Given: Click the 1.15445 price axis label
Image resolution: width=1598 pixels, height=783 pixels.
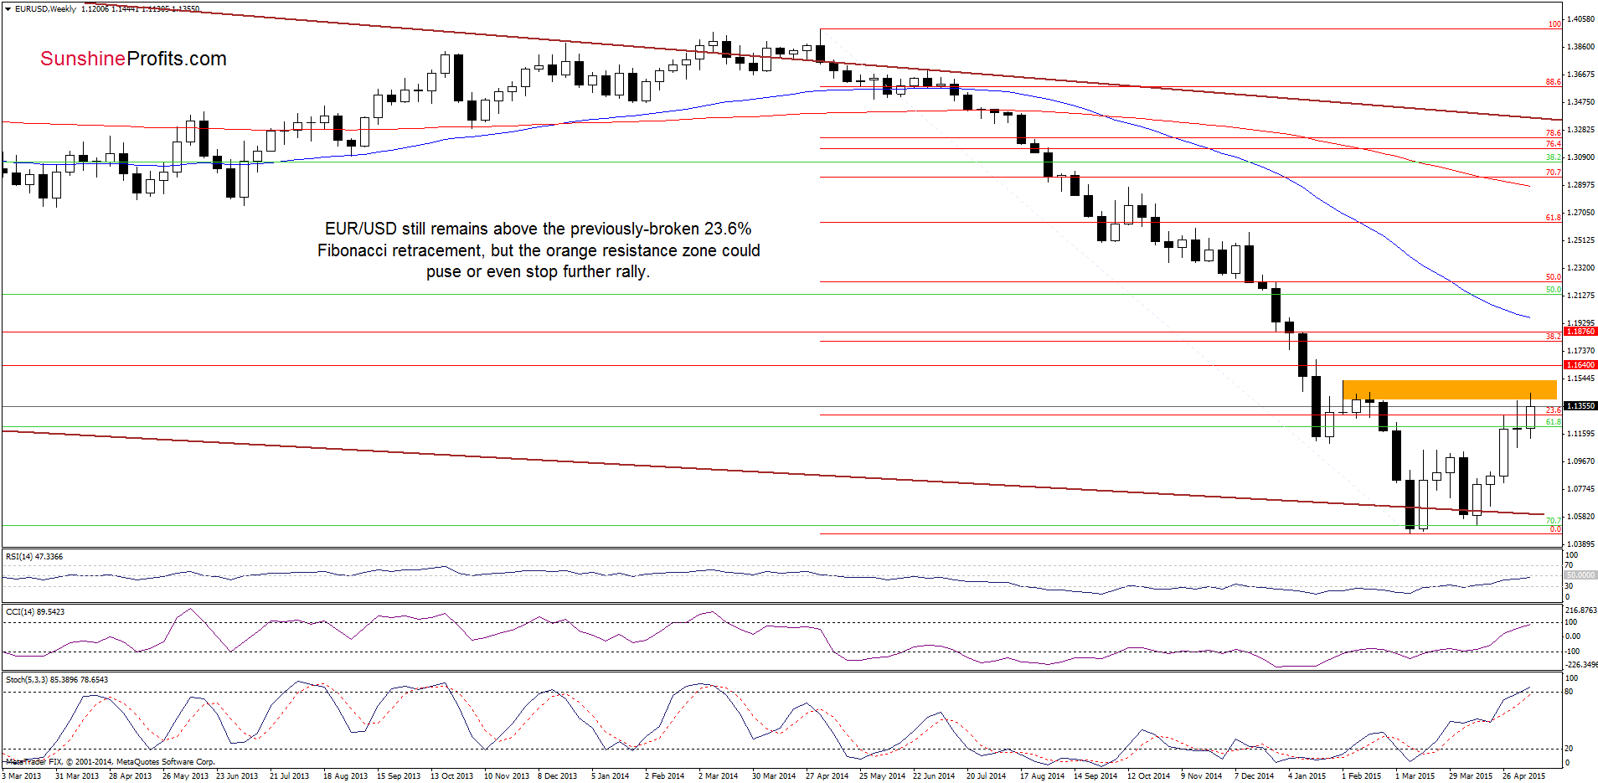Looking at the screenshot, I should click(1580, 379).
